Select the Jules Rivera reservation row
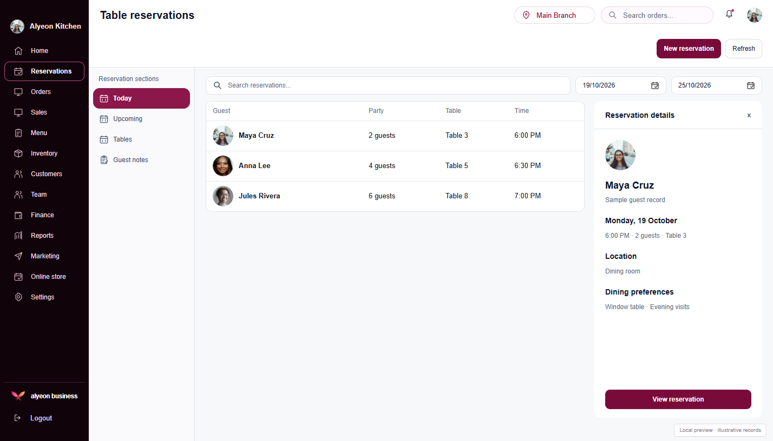The width and height of the screenshot is (773, 441). [x=395, y=196]
